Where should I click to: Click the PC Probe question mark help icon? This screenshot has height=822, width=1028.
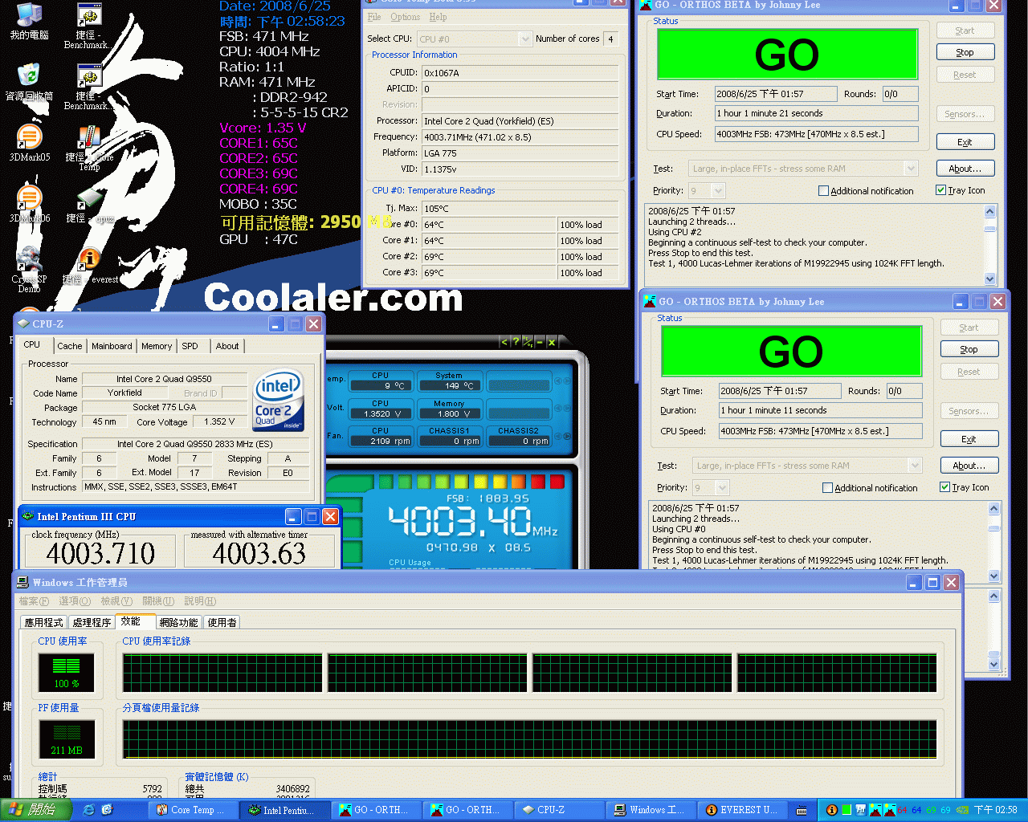[516, 342]
